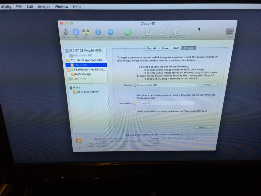
Task: Open disk Info from toolbar
Action: point(76,33)
